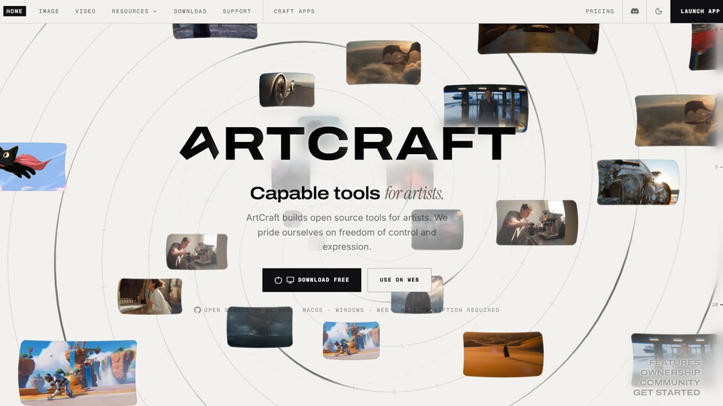Open the black cat with cape thumbnail
The image size is (723, 406).
click(x=33, y=167)
